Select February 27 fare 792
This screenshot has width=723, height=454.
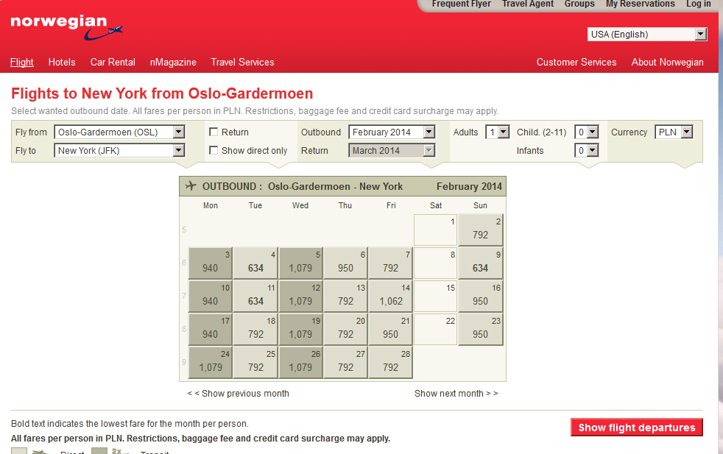pos(345,362)
